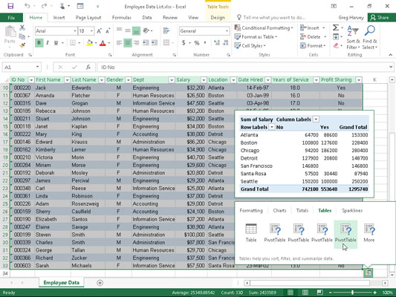Click the zoom slider in the status bar
This screenshot has height=297, width=396.
point(353,293)
